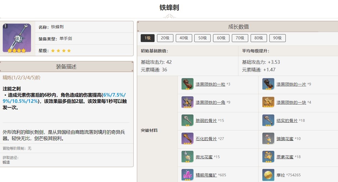Click the 精锻用魔矿 crystal icon

point(188,175)
